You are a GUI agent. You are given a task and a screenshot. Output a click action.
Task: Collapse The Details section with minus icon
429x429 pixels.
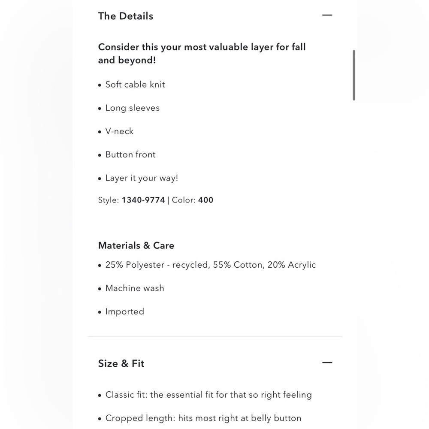(327, 15)
